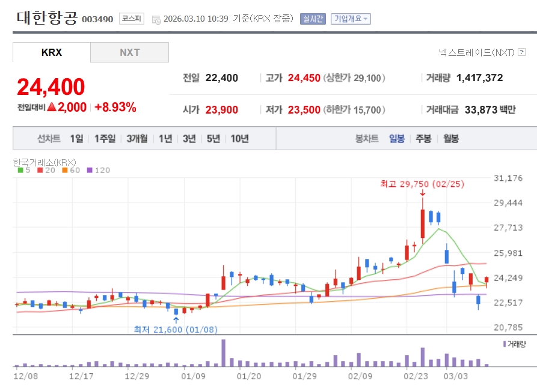Switch to the NXT tab
The height and width of the screenshot is (387, 537).
tap(129, 52)
